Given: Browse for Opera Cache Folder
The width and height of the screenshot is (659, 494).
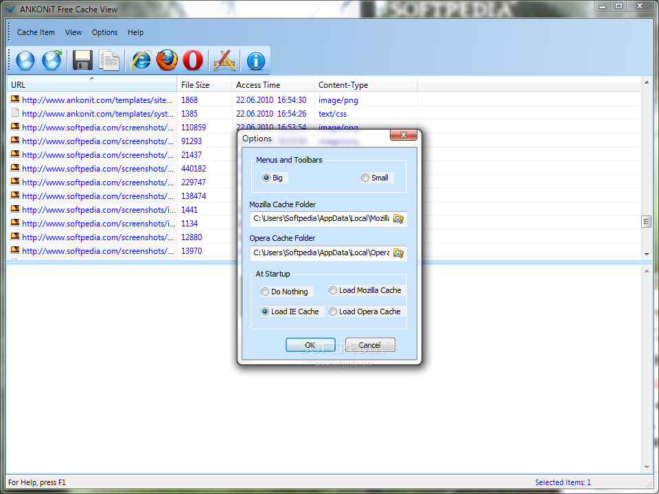Looking at the screenshot, I should [x=398, y=253].
